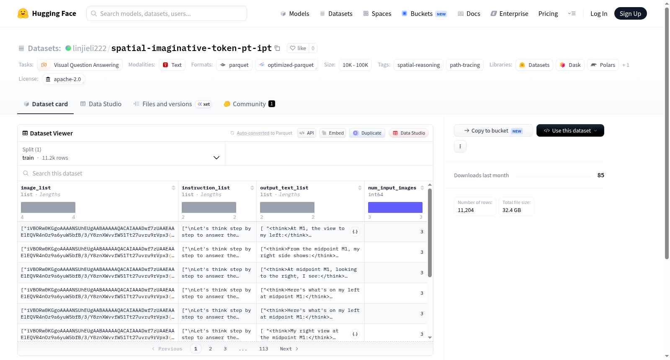Click the API button in Dataset Viewer

coord(307,133)
